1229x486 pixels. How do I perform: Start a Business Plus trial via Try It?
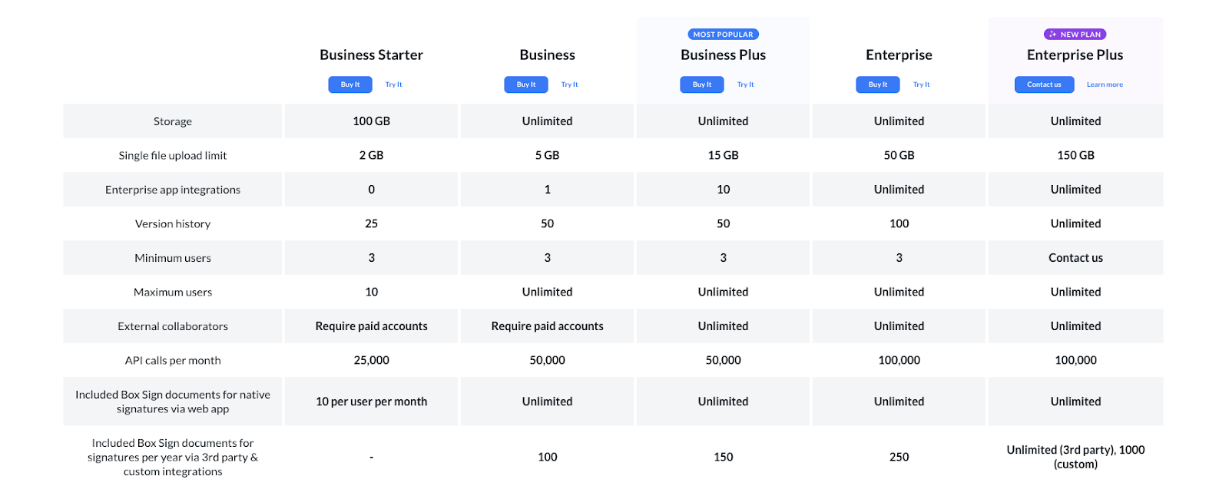746,84
